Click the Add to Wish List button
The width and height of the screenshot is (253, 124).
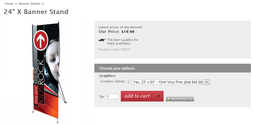tap(180, 99)
